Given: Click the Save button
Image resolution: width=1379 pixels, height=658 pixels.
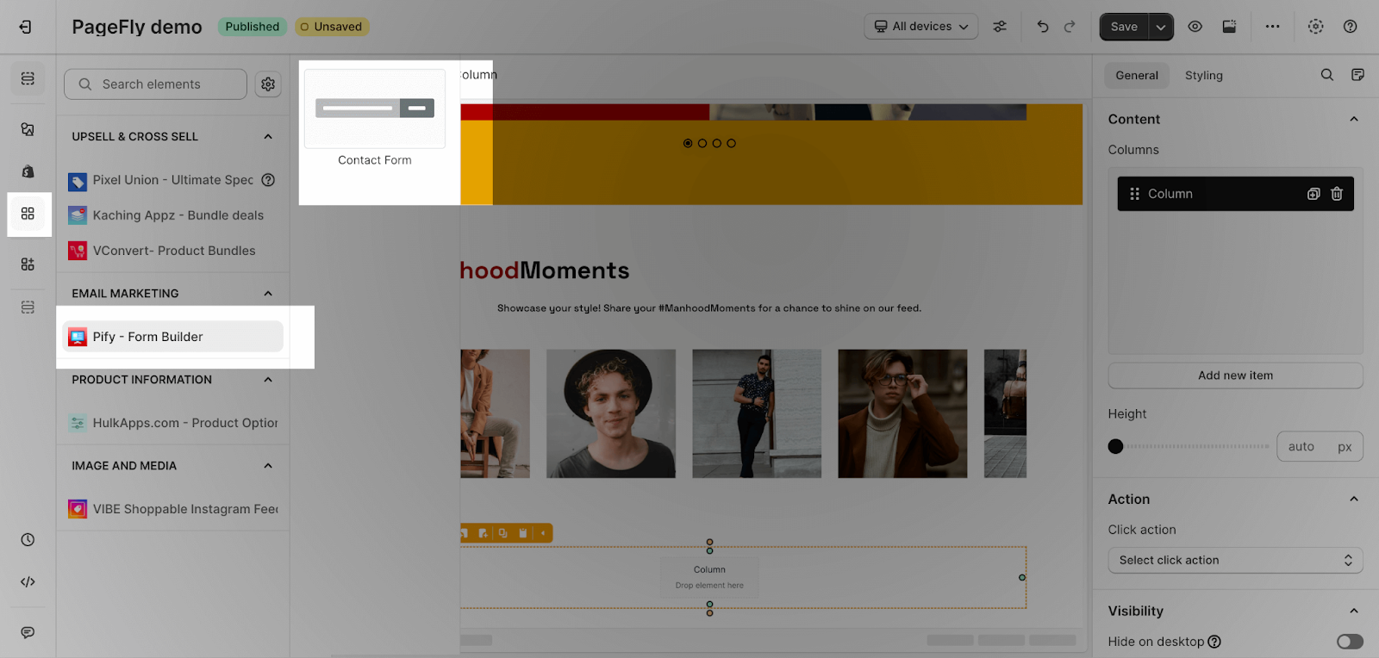Looking at the screenshot, I should tap(1124, 27).
